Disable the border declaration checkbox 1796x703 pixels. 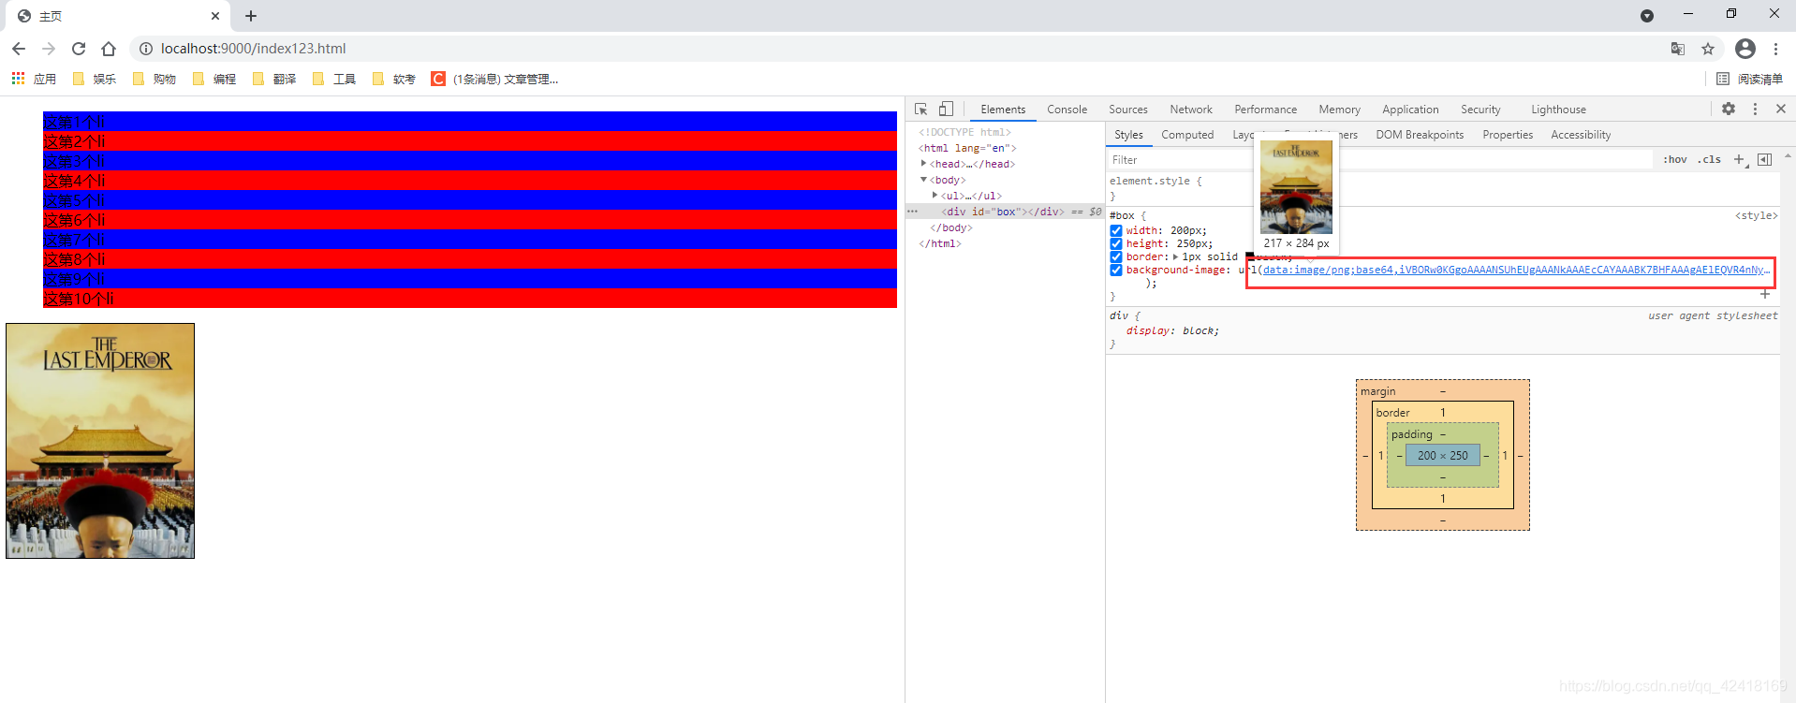click(x=1116, y=256)
